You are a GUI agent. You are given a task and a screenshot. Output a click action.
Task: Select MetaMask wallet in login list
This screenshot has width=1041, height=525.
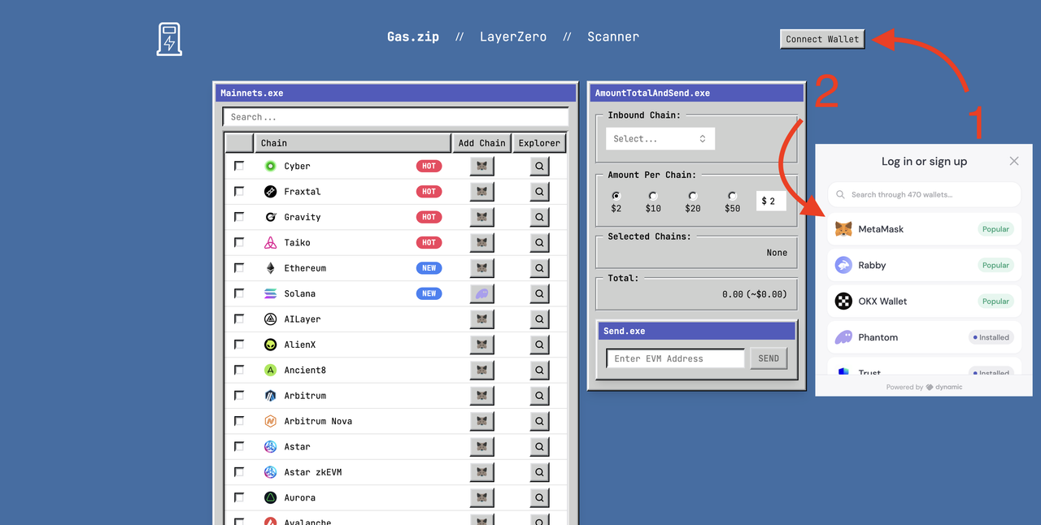point(924,229)
